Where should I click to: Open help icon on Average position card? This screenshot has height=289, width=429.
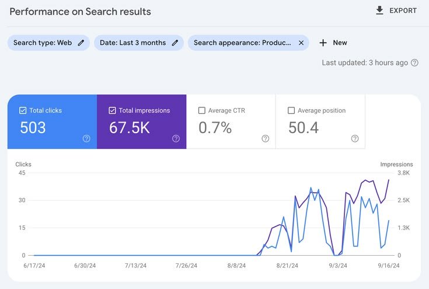pyautogui.click(x=355, y=138)
